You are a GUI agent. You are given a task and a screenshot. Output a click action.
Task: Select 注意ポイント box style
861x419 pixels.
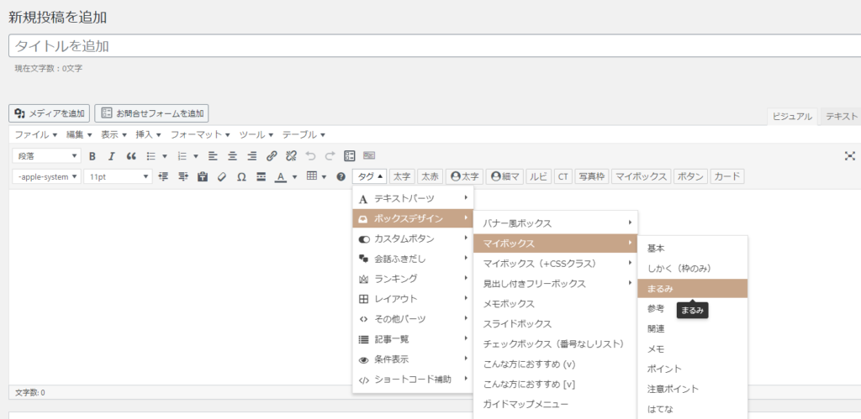tap(693, 389)
